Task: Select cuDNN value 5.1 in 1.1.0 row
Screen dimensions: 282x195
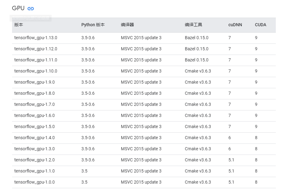Action: pyautogui.click(x=231, y=171)
